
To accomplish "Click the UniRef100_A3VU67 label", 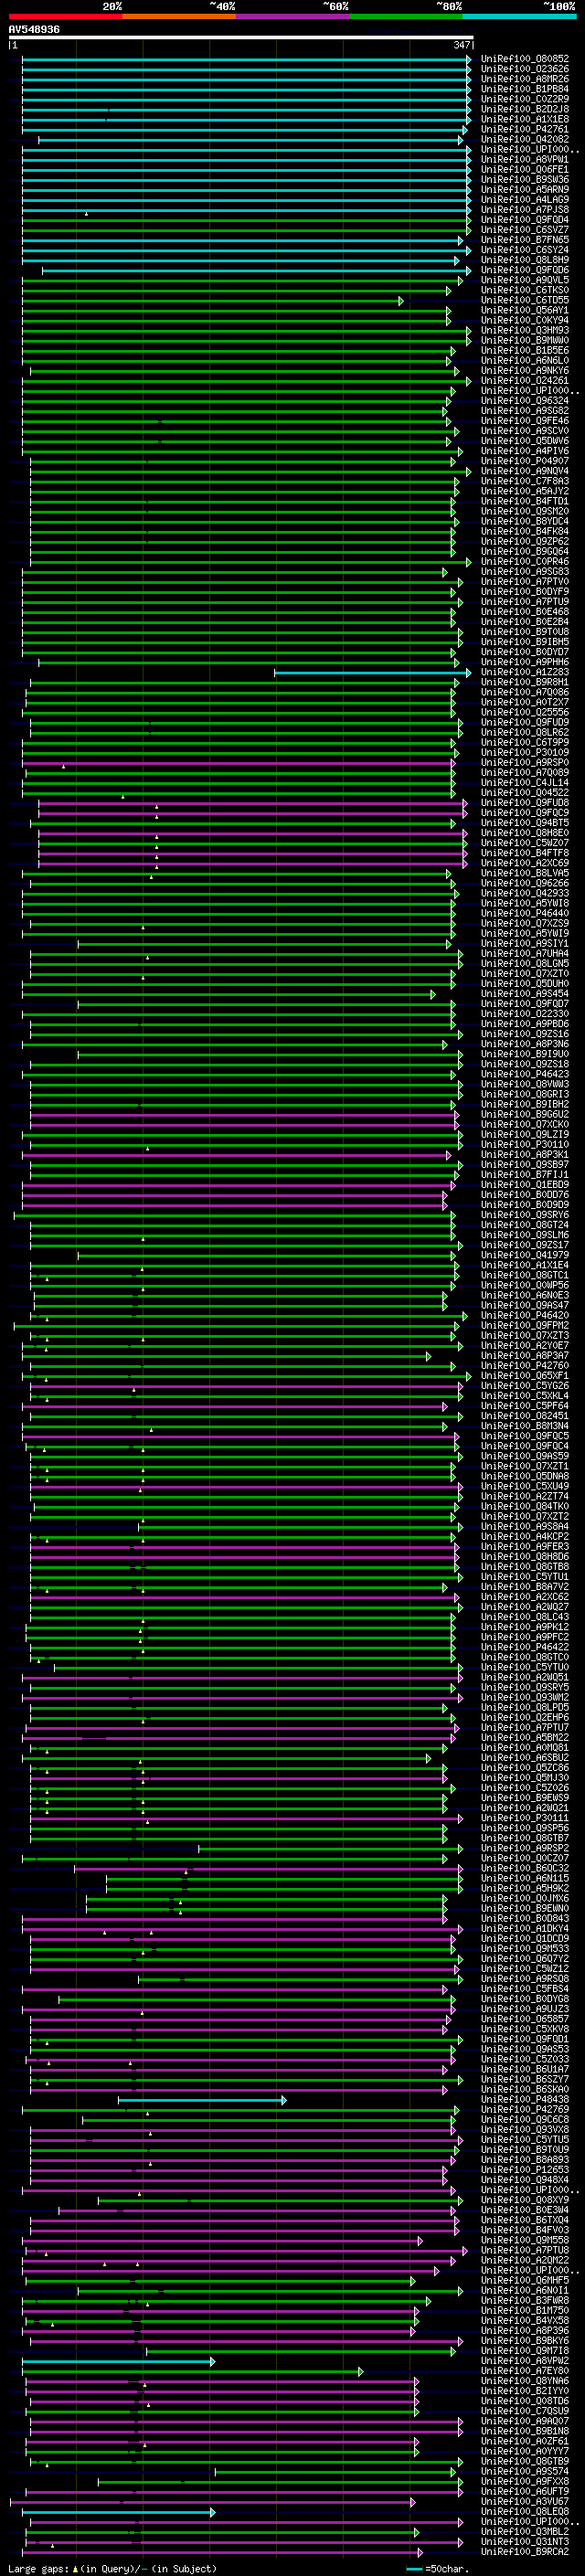I will click(x=524, y=2501).
